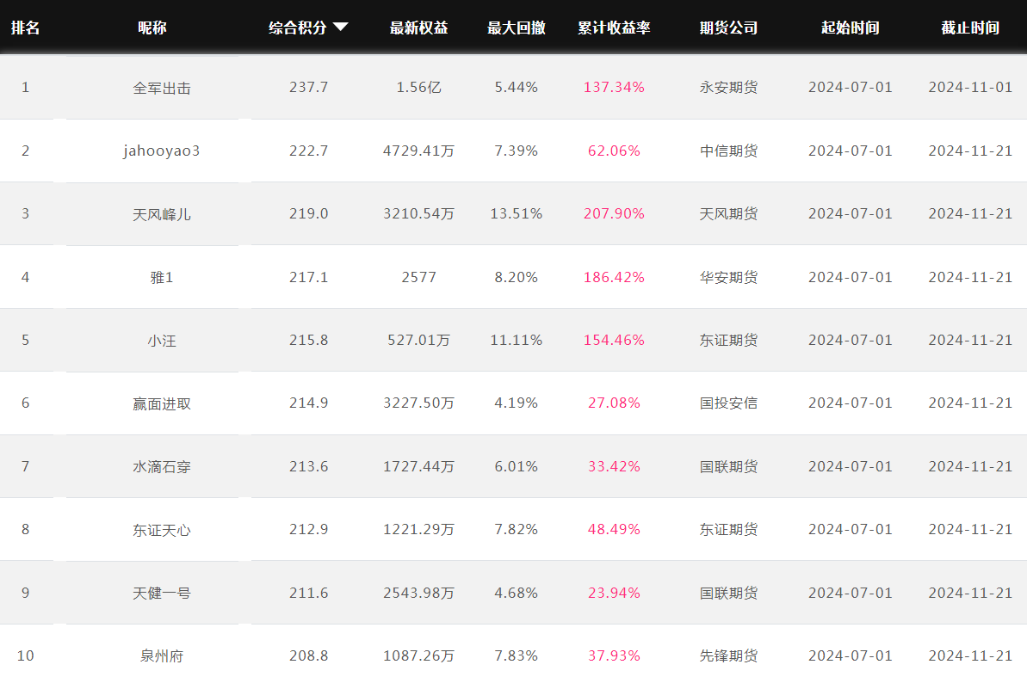Viewport: 1027px width, 683px height.
Task: Open the nickname 小汪
Action: click(162, 340)
